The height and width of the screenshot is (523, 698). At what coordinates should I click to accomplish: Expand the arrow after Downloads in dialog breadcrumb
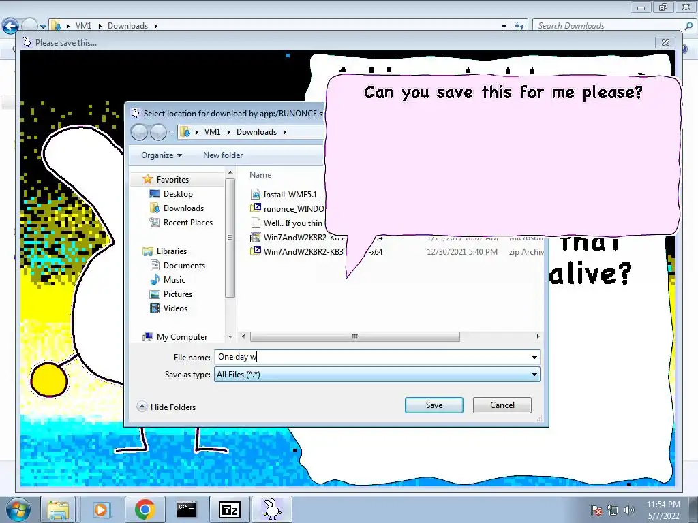click(x=284, y=132)
